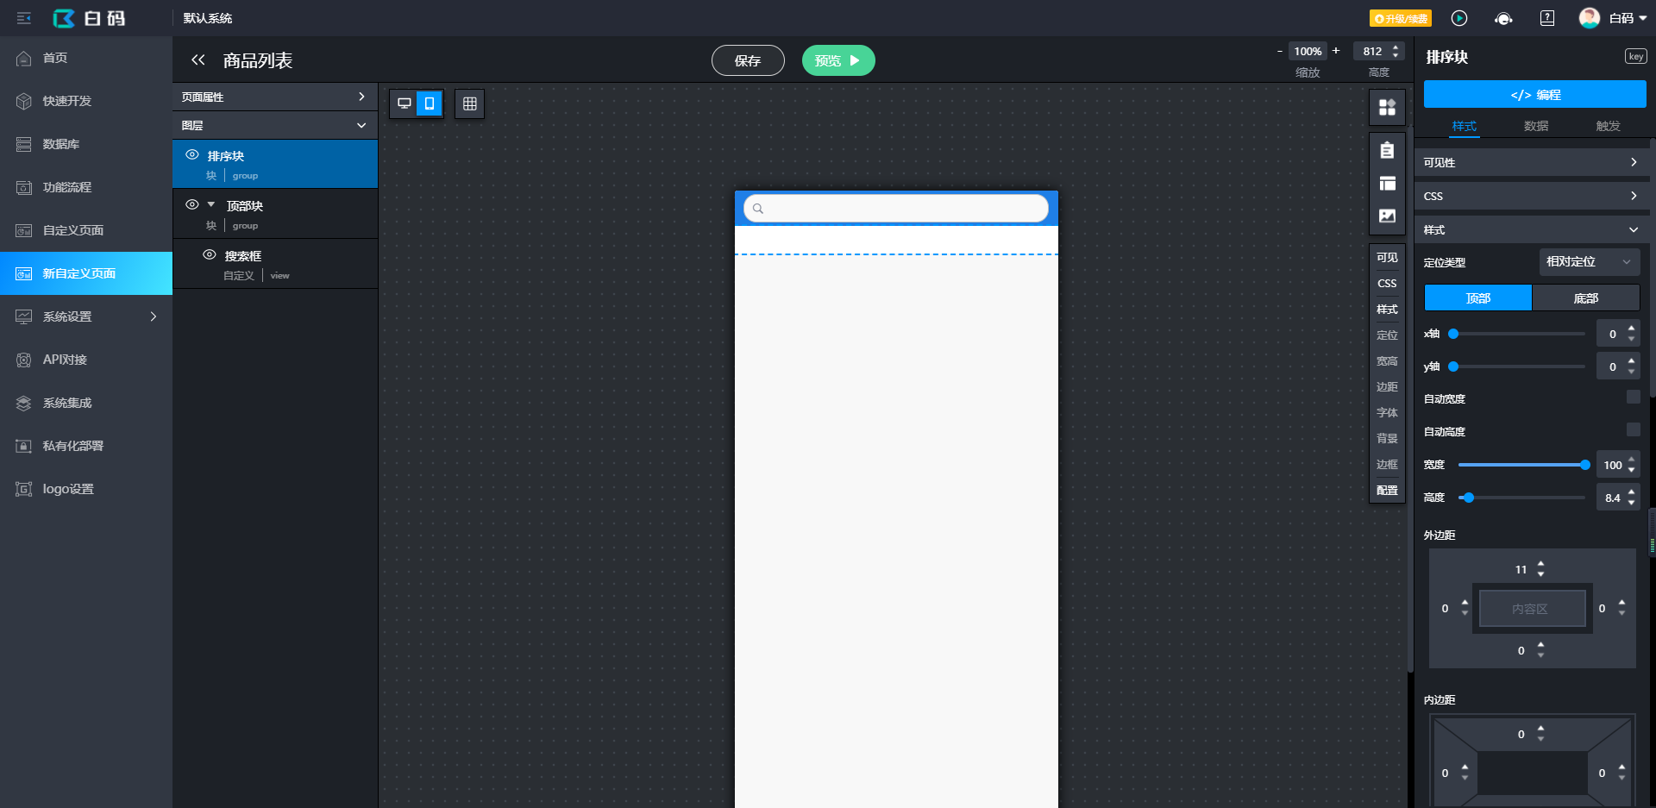The height and width of the screenshot is (808, 1656).
Task: Select 顶部 alignment option
Action: (1477, 298)
